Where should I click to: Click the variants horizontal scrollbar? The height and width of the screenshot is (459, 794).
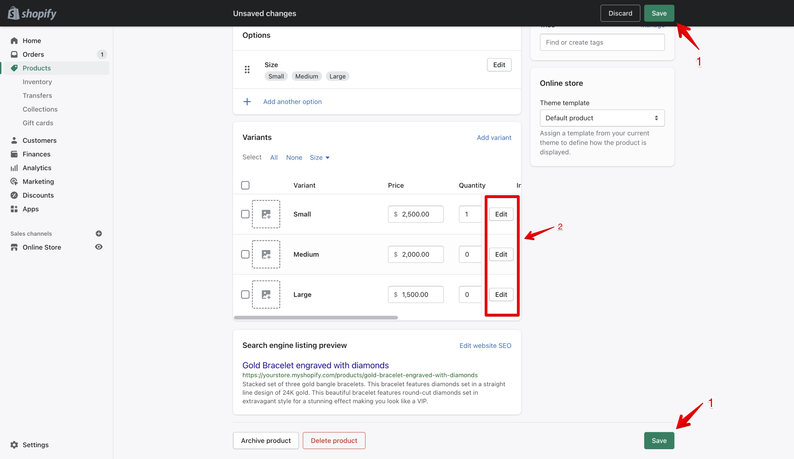(316, 318)
